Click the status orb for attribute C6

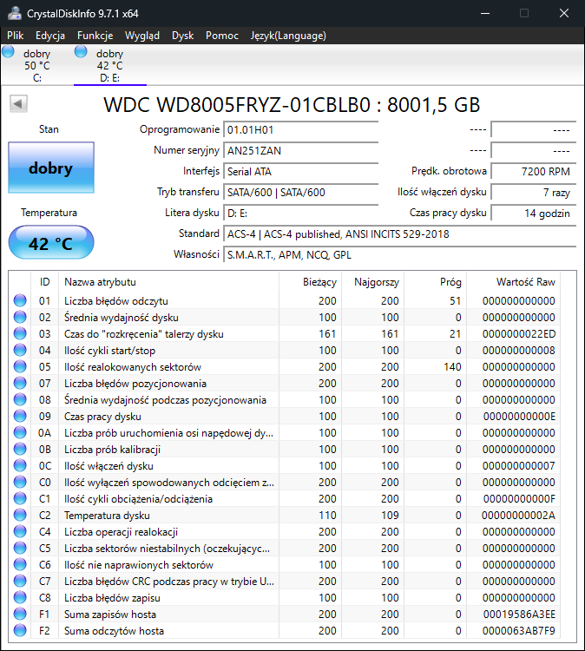coord(20,565)
